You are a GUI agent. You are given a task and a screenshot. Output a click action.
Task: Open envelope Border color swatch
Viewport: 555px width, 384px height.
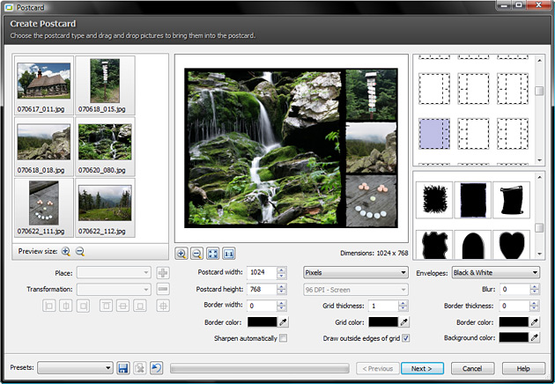tap(514, 321)
